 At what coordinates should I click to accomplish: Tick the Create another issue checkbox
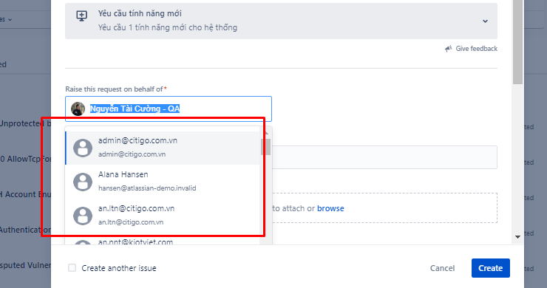(72, 268)
